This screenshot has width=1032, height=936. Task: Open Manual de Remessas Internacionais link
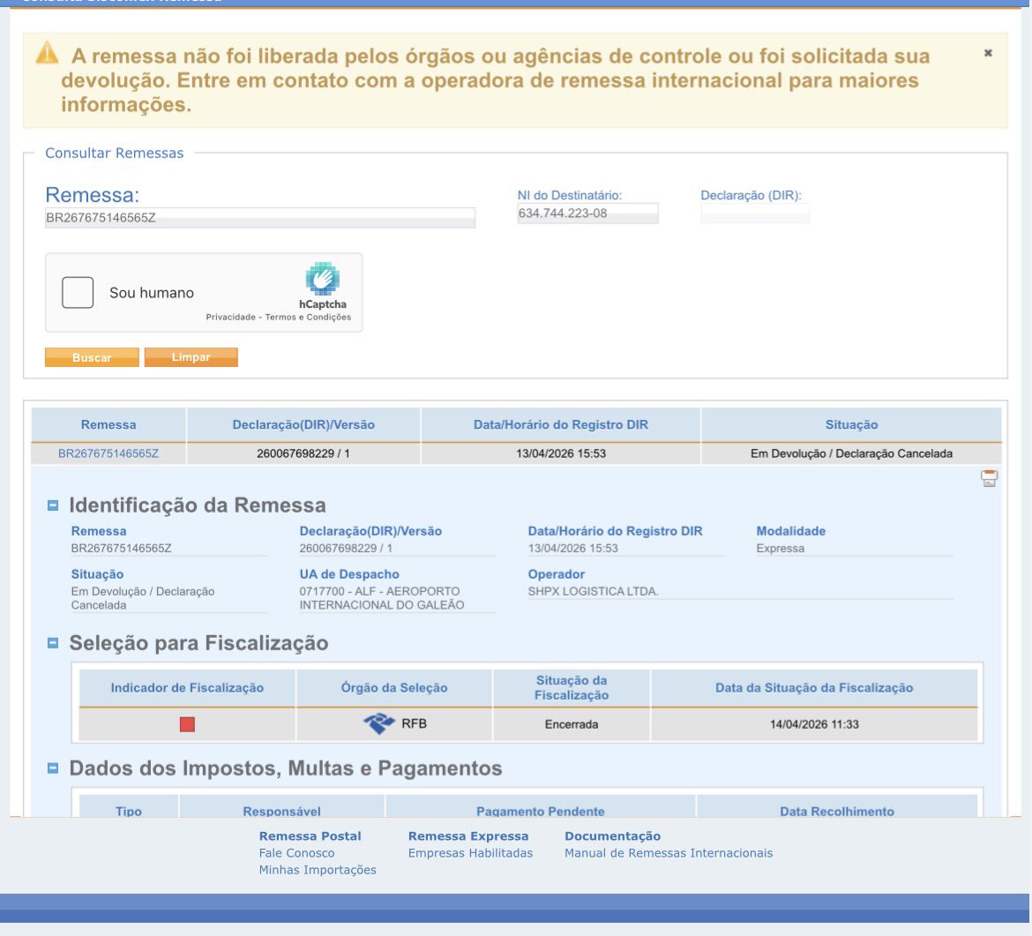tap(669, 853)
